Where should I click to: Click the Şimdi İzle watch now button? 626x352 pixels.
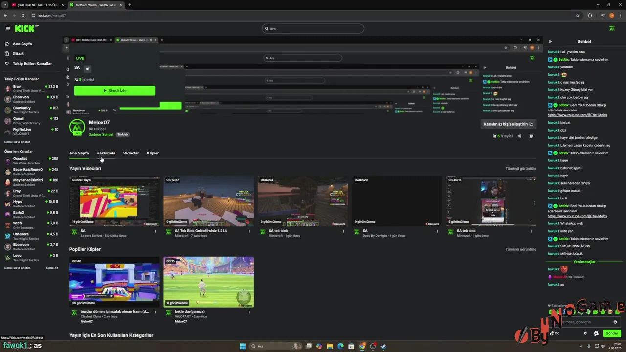pos(114,91)
